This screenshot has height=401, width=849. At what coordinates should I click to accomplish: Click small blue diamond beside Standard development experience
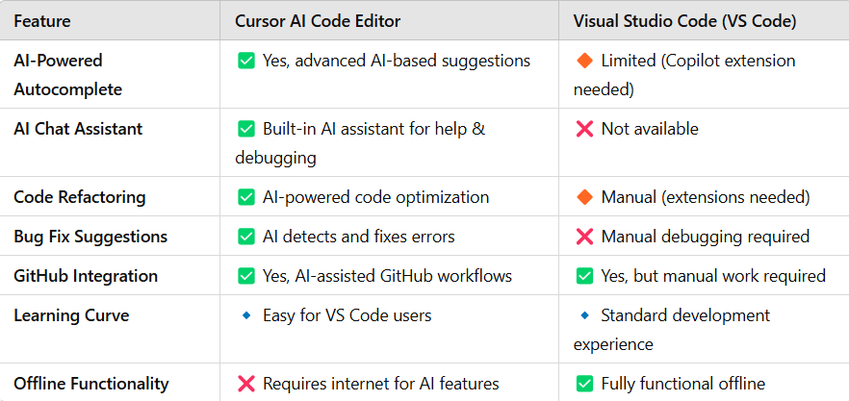(585, 315)
